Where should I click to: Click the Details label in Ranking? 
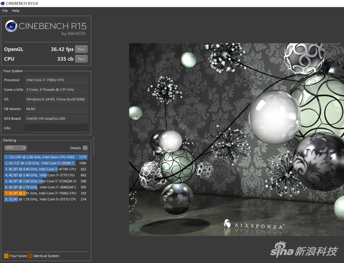coord(75,148)
